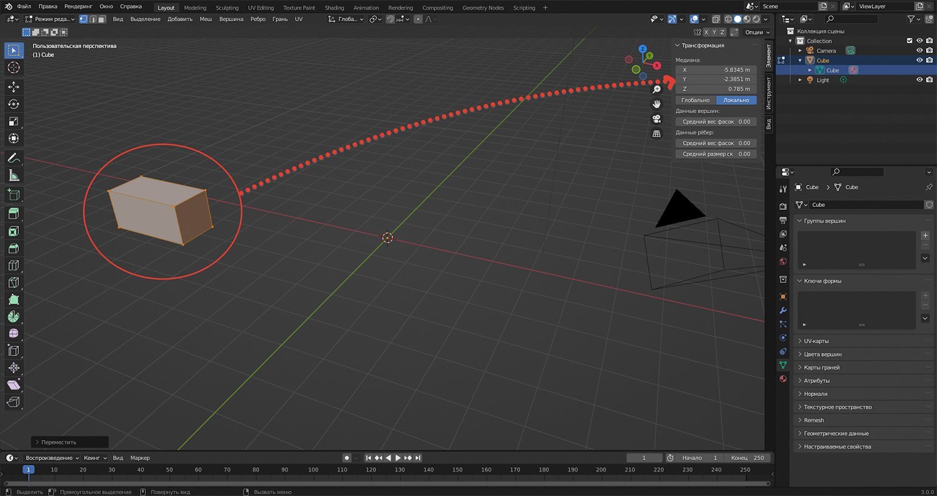Click the current frame field showing 1
The width and height of the screenshot is (937, 496).
click(x=644, y=458)
